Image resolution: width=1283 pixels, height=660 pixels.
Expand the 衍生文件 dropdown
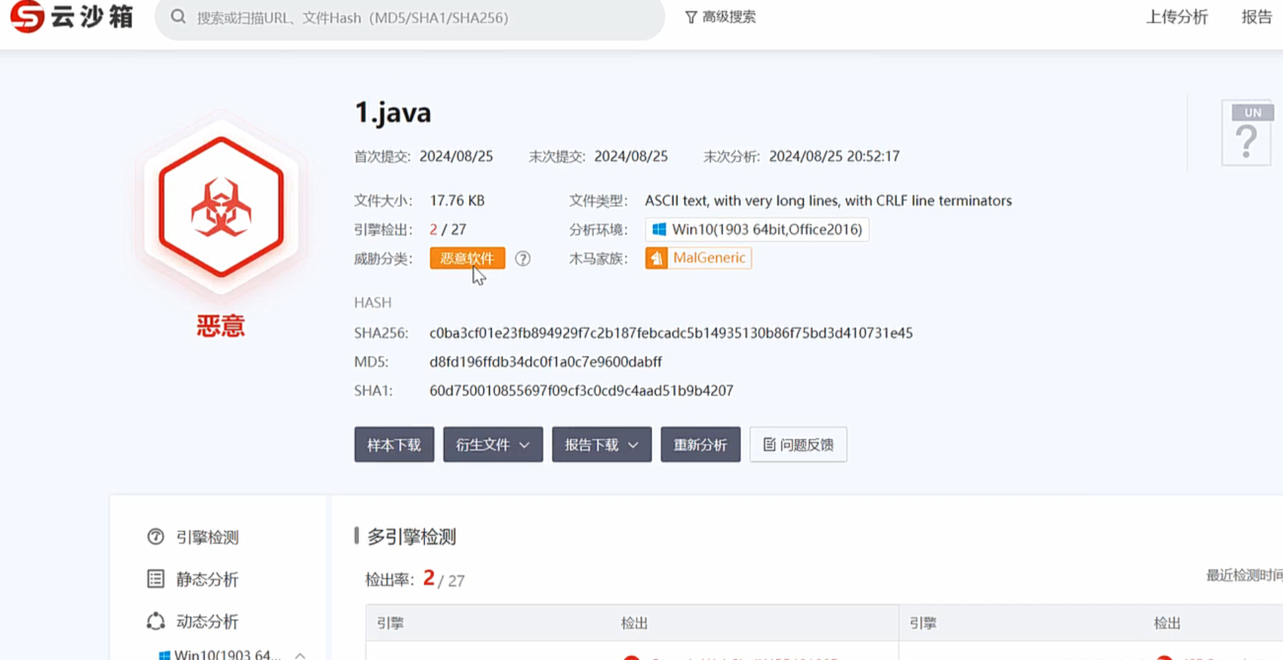coord(493,444)
